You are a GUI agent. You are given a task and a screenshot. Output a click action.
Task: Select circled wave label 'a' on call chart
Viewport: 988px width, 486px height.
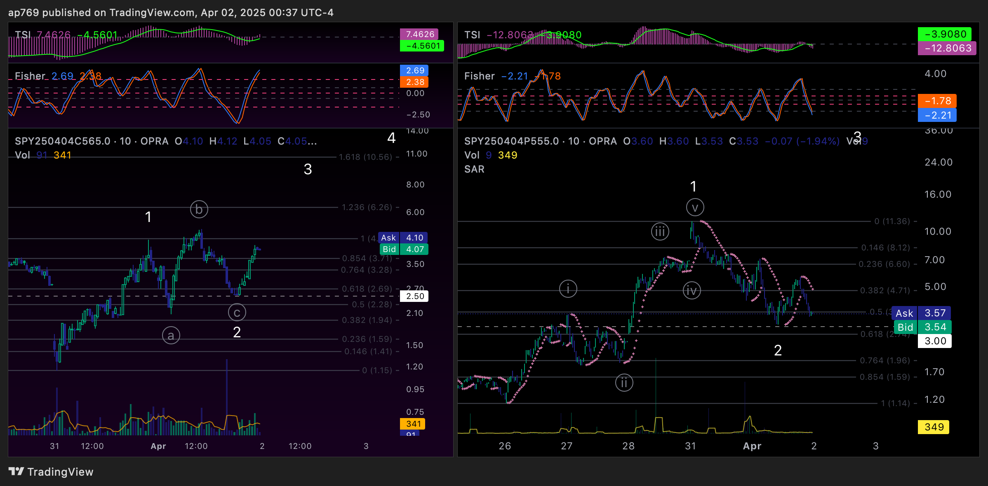pyautogui.click(x=171, y=336)
